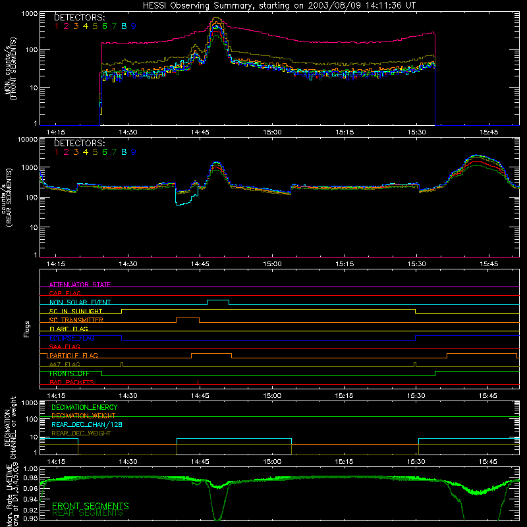Screen dimensions: 527x527
Task: Click the HESSI Observing Summary title text
Action: (x=279, y=5)
